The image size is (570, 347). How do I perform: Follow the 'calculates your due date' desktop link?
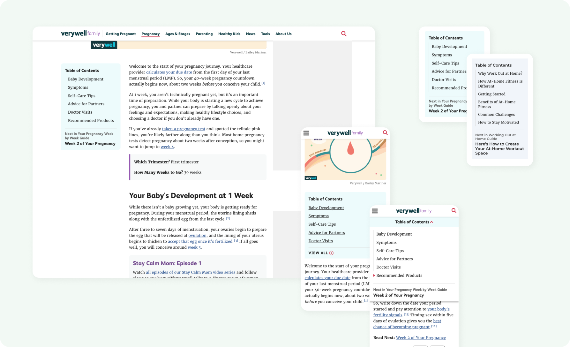click(x=169, y=72)
